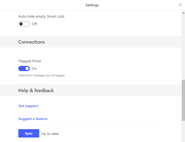Select the Connections section heading
Image resolution: width=185 pixels, height=142 pixels.
tap(31, 42)
